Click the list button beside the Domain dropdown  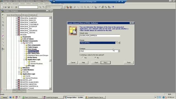coord(119,43)
